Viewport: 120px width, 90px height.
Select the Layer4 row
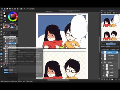[x=110, y=65]
